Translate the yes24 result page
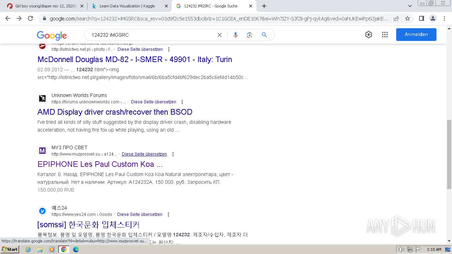The height and width of the screenshot is (254, 452). click(x=140, y=214)
